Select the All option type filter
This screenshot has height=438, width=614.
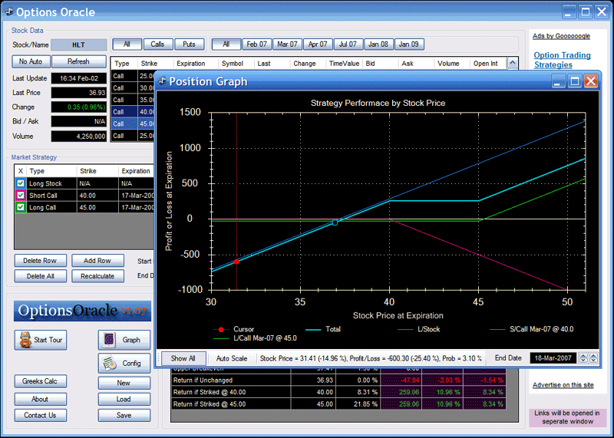click(127, 44)
